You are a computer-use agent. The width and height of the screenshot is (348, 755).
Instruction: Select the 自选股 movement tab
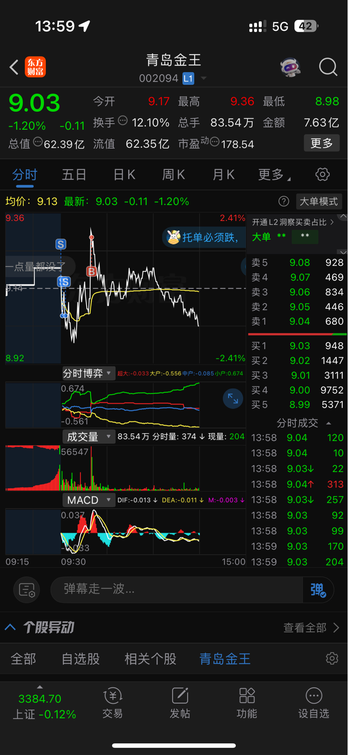(81, 659)
